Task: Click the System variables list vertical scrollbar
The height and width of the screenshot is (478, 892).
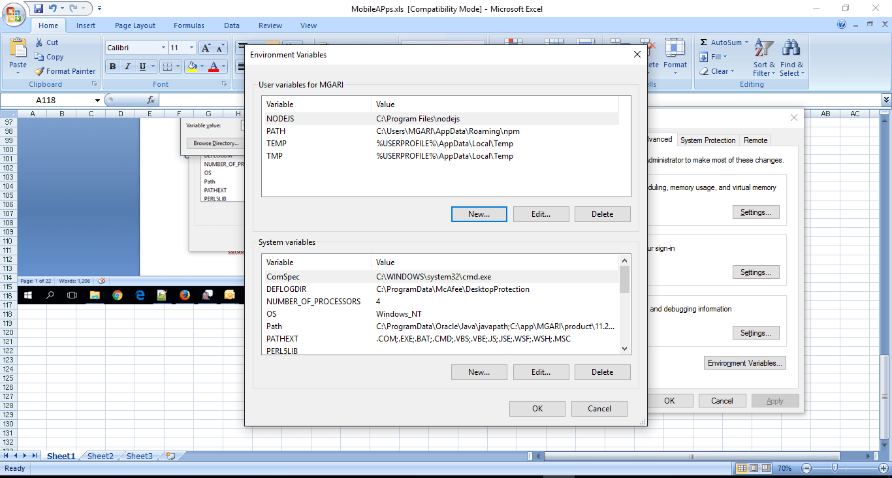Action: [x=625, y=305]
